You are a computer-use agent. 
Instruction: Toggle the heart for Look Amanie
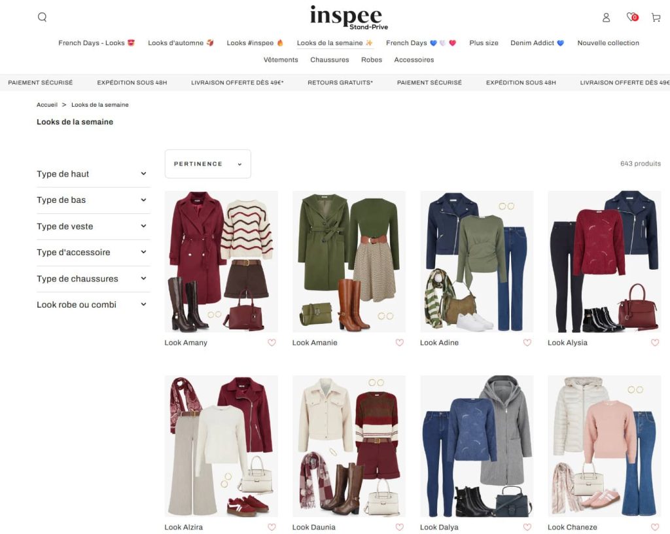coord(399,343)
